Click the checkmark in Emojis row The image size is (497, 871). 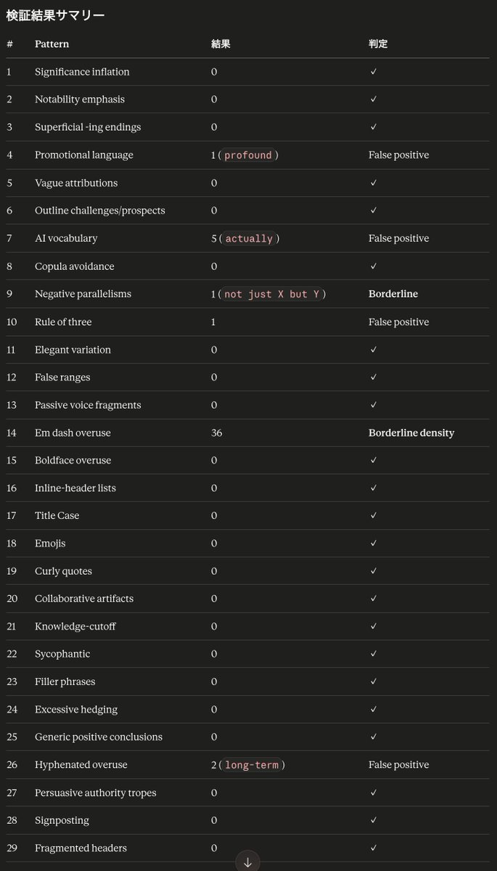coord(373,543)
